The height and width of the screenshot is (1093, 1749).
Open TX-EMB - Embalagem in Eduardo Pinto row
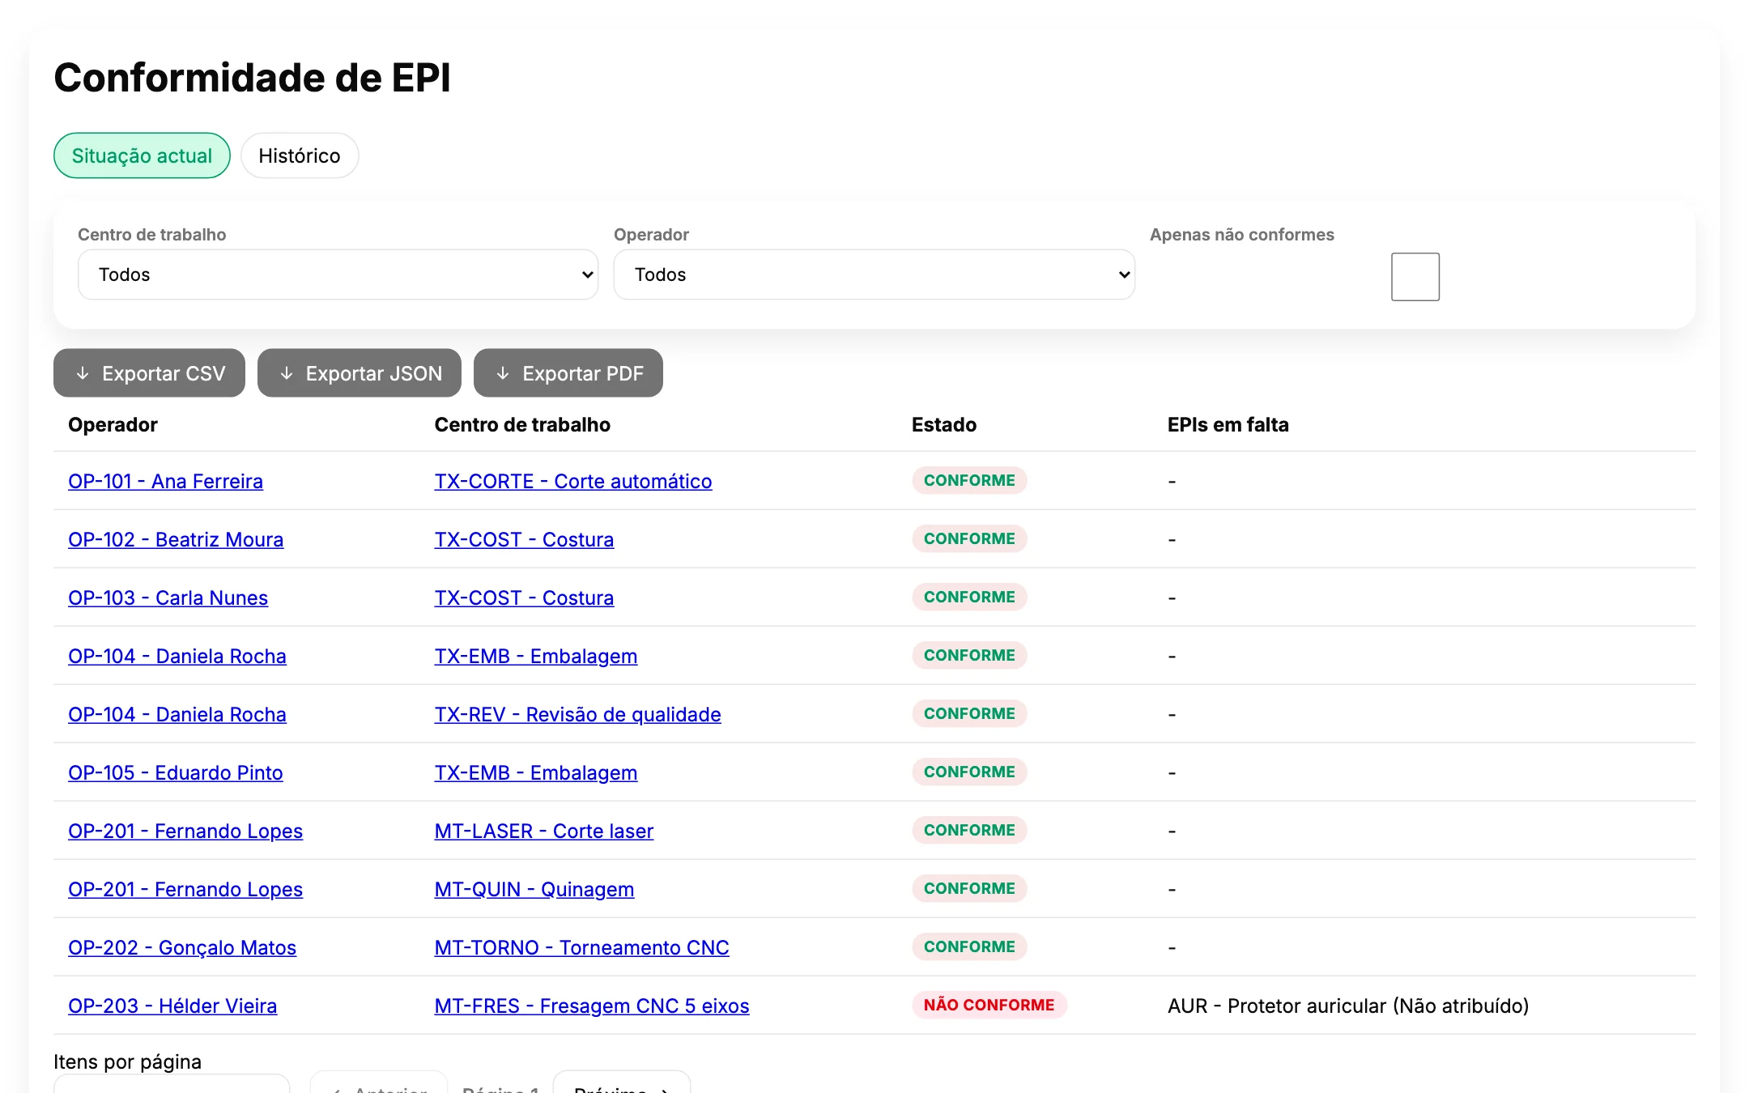tap(536, 772)
